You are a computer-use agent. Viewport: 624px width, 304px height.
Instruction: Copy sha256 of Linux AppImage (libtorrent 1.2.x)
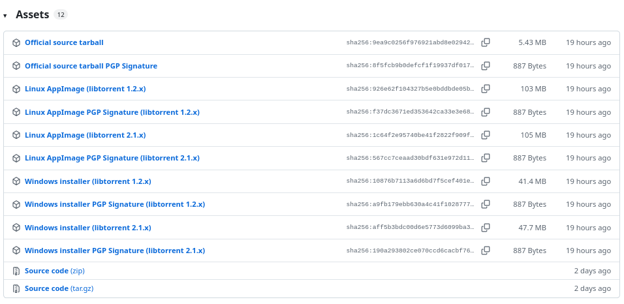pyautogui.click(x=486, y=89)
